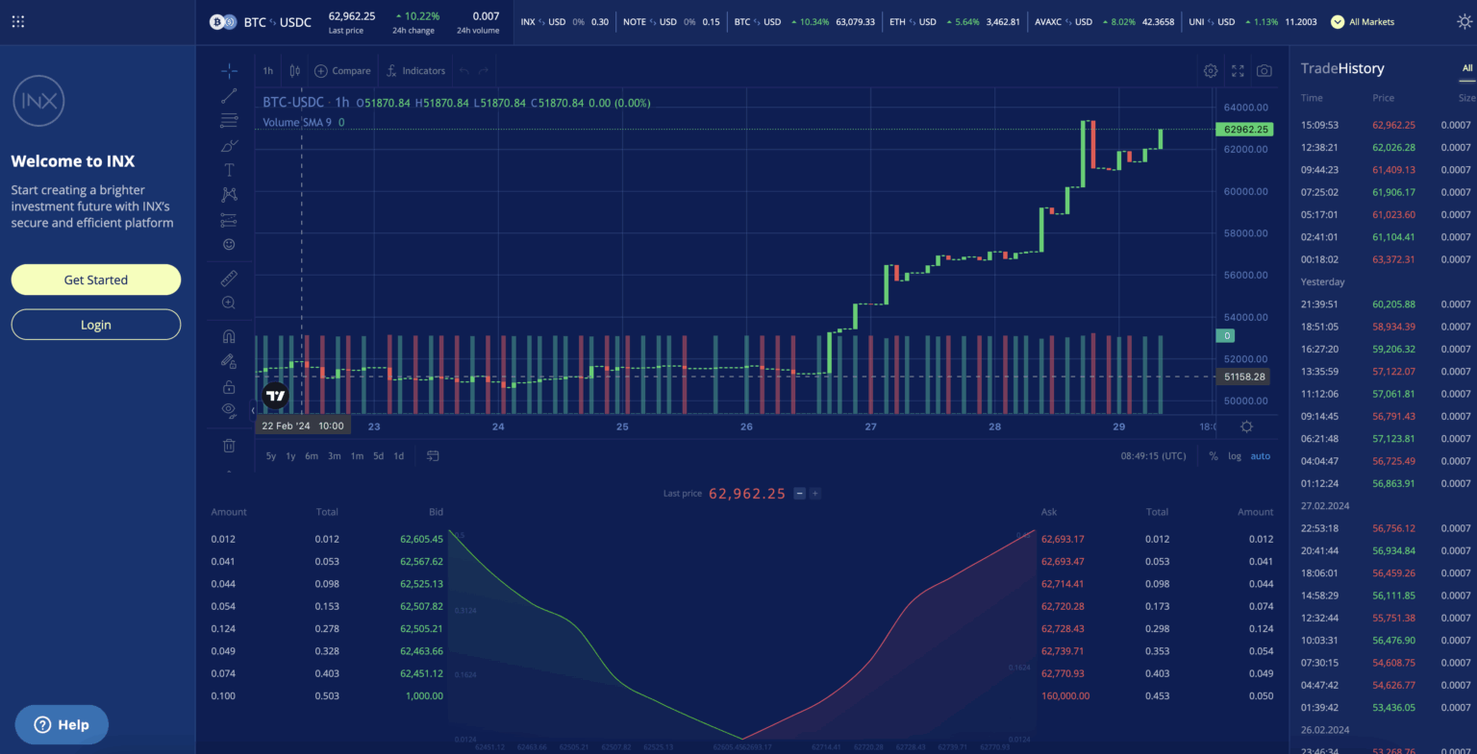Screen dimensions: 1477x754
Task: Toggle the light/dark theme sun icon
Action: (1464, 22)
